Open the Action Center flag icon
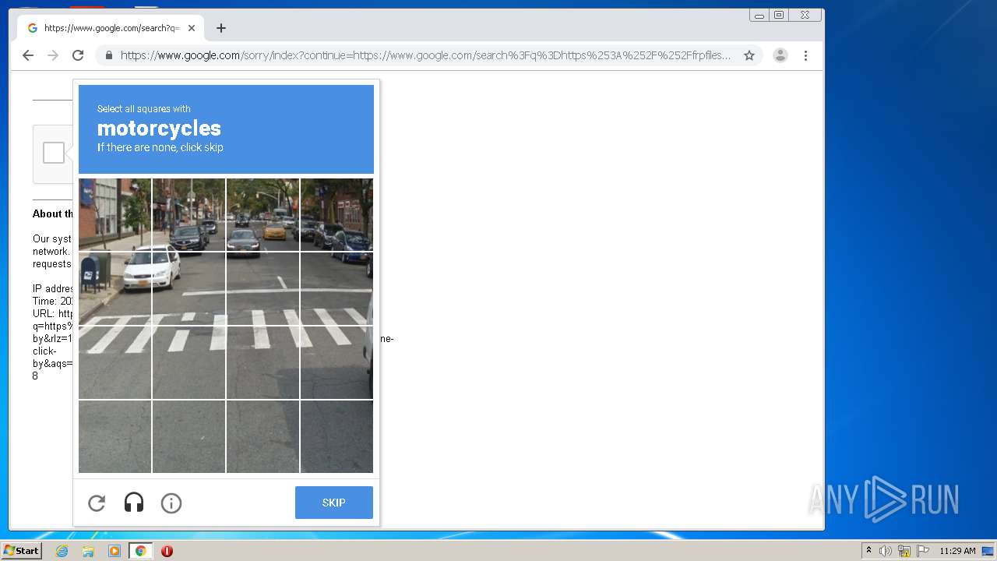The image size is (997, 561). coord(923,551)
